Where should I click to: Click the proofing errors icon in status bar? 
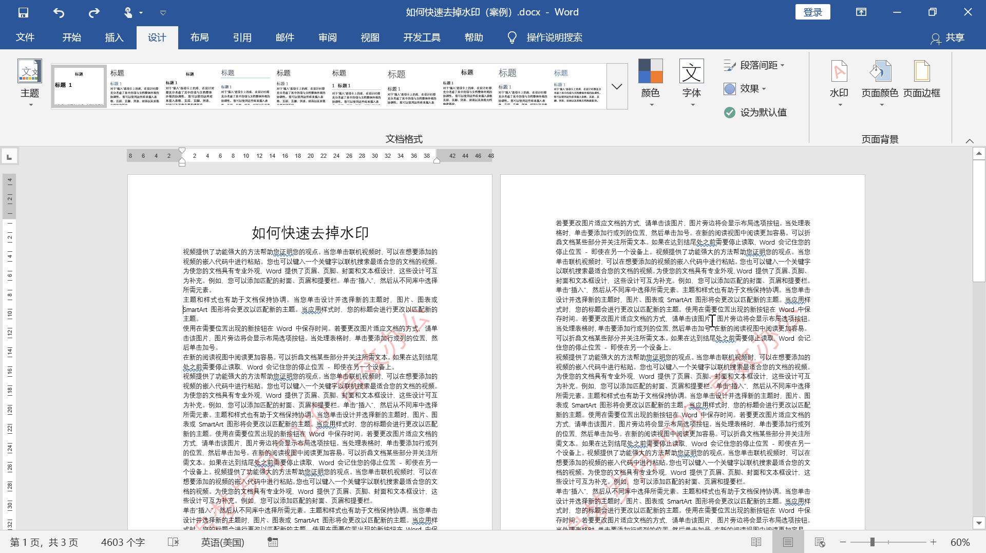click(173, 542)
